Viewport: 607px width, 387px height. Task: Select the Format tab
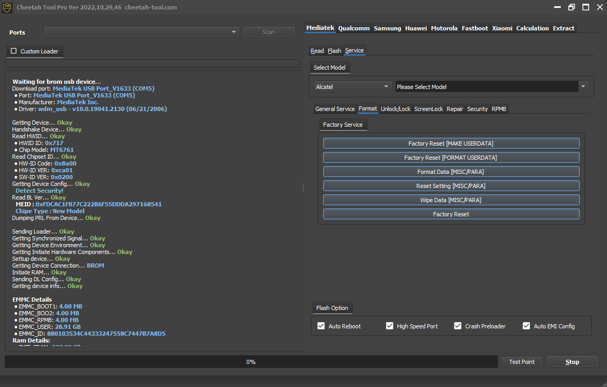pos(368,109)
